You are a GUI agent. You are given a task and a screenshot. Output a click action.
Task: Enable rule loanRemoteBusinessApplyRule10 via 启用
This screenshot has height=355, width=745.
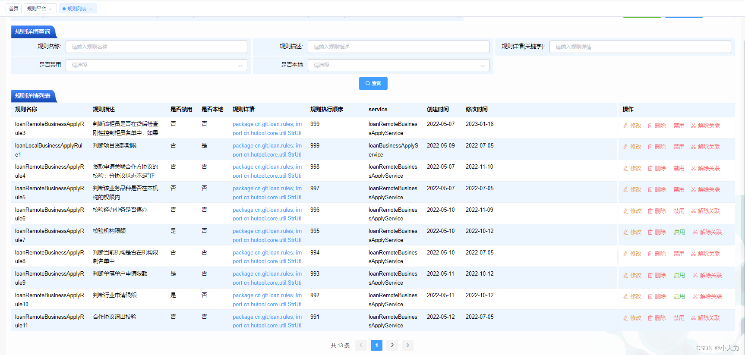point(679,296)
